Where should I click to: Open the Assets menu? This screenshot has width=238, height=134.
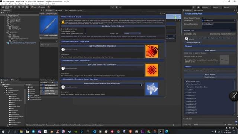pyautogui.click(x=11, y=4)
